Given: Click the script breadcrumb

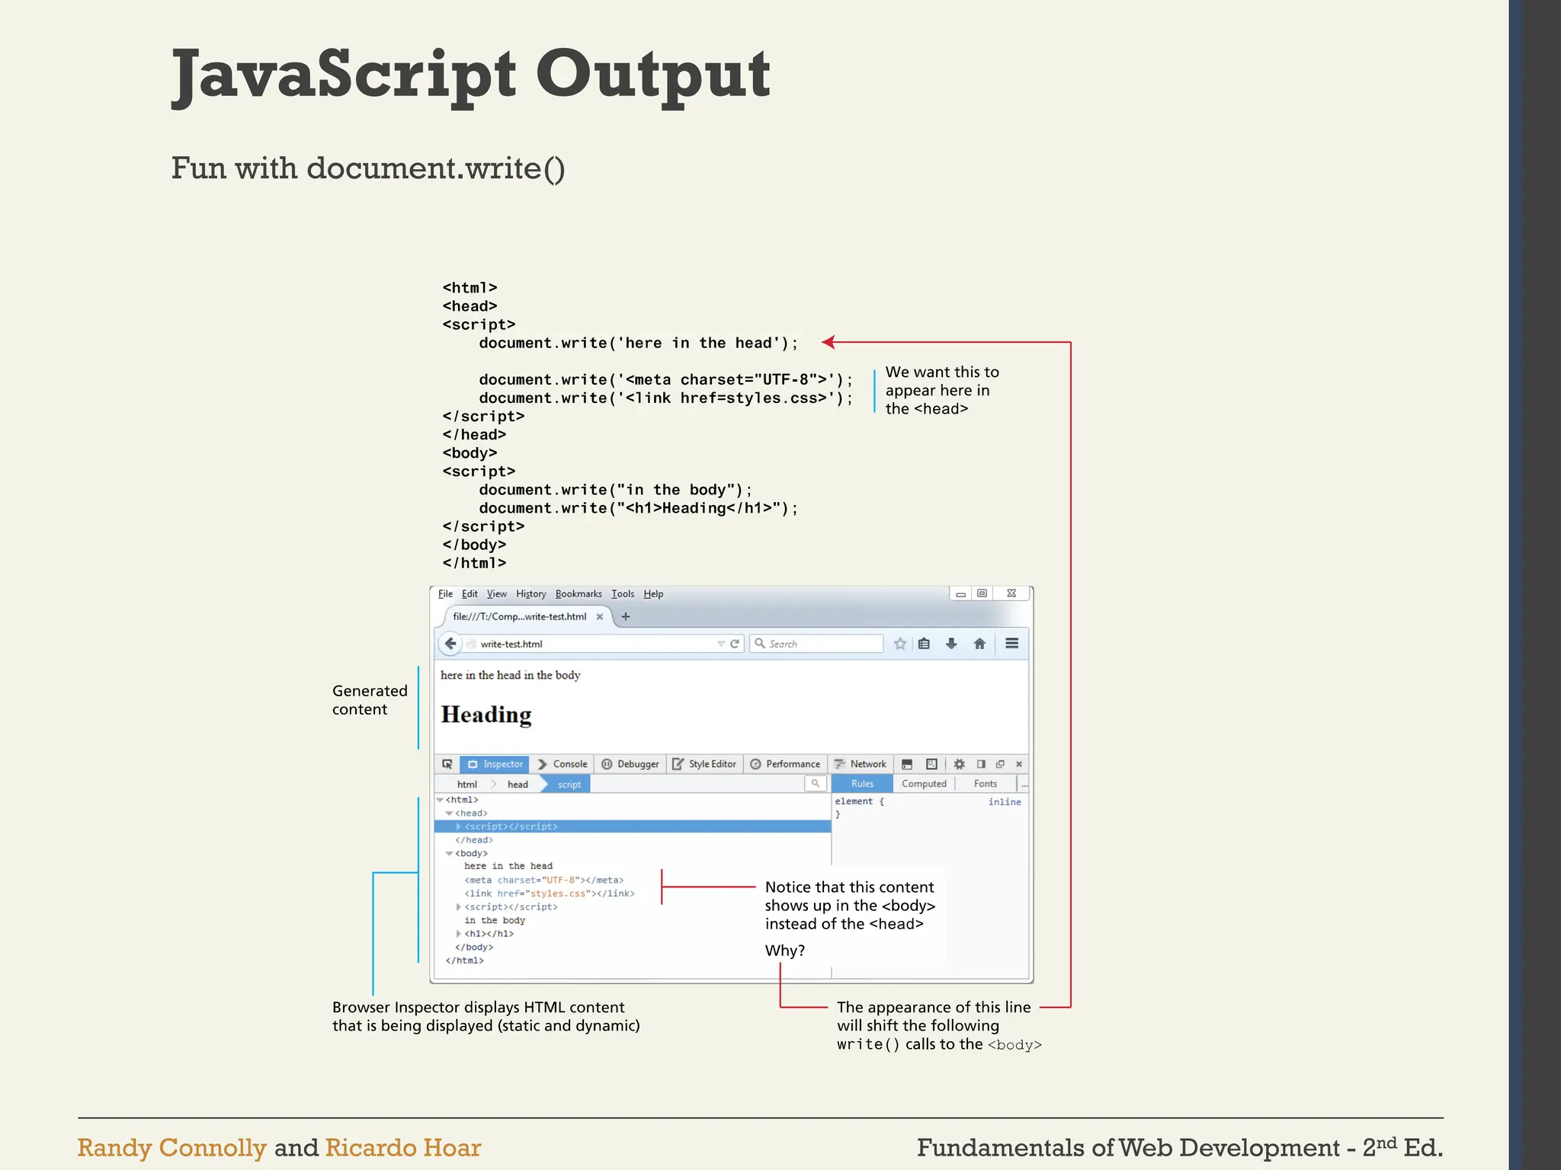Looking at the screenshot, I should pyautogui.click(x=569, y=785).
